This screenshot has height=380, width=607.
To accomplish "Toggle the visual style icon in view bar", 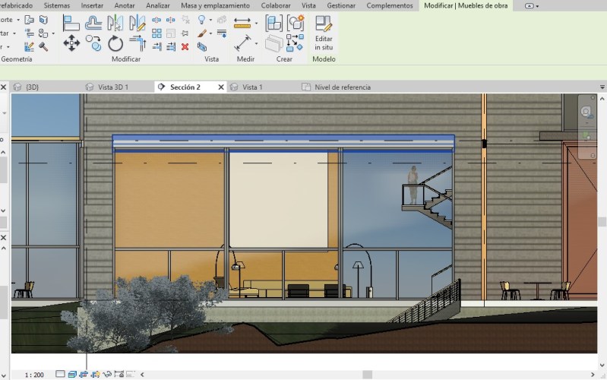I will 72,375.
